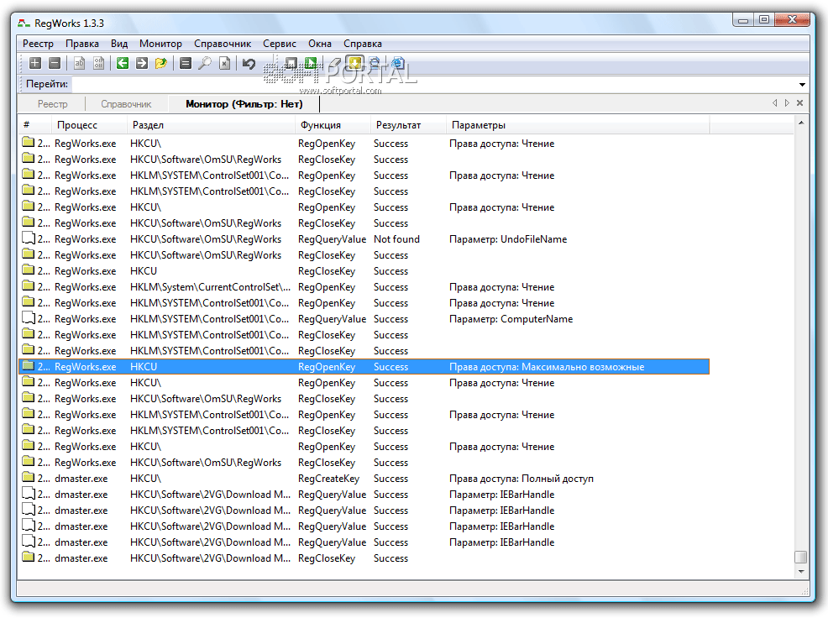Select the row with 'Not found' result
828x618 pixels.
[364, 239]
